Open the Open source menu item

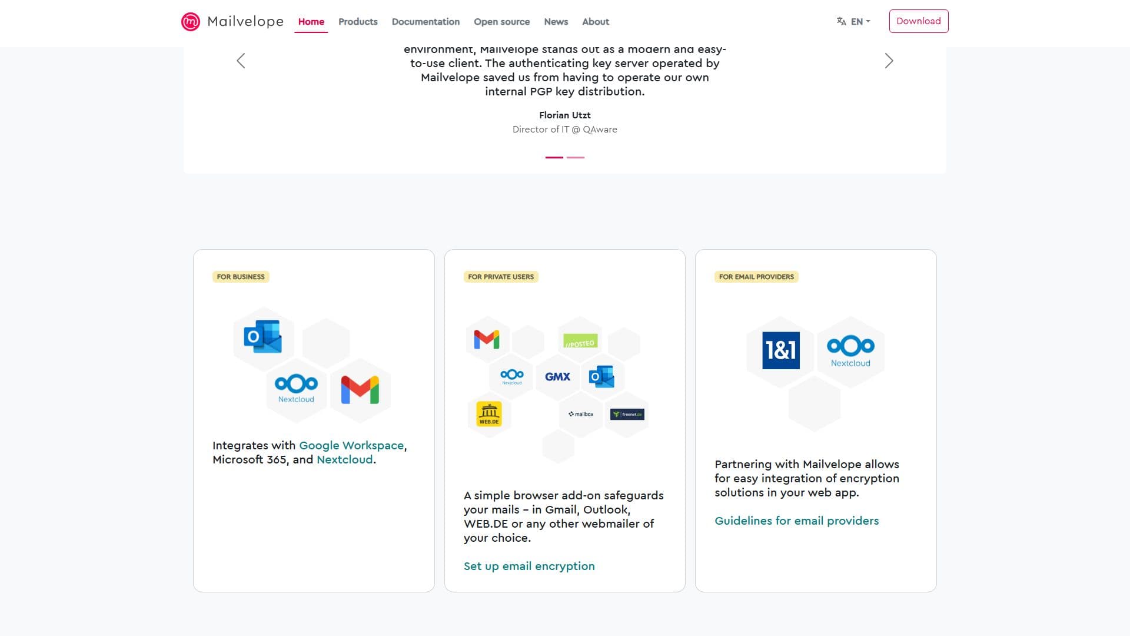(x=502, y=22)
